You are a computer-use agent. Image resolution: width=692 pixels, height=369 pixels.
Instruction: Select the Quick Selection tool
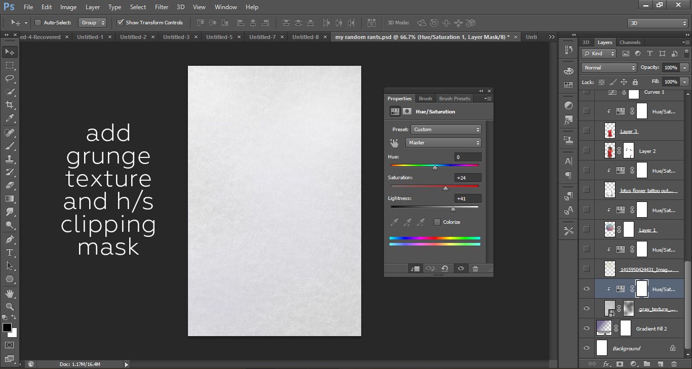10,92
